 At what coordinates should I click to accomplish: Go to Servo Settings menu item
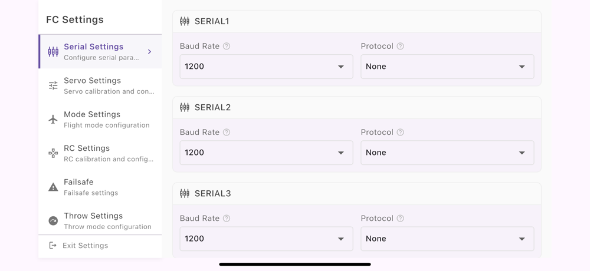pos(100,85)
